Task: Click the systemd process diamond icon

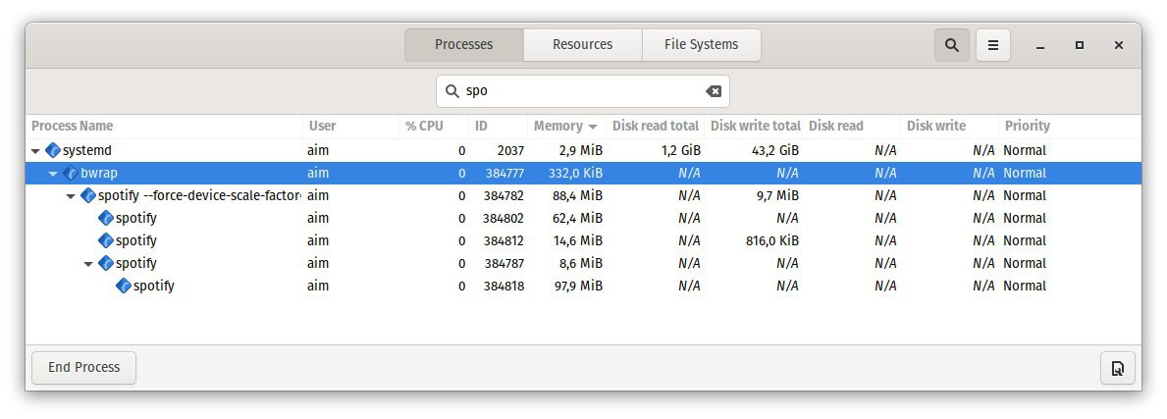Action: (x=53, y=150)
